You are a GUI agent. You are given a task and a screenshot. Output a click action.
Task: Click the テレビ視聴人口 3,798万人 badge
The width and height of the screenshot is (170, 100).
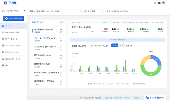click(x=117, y=11)
